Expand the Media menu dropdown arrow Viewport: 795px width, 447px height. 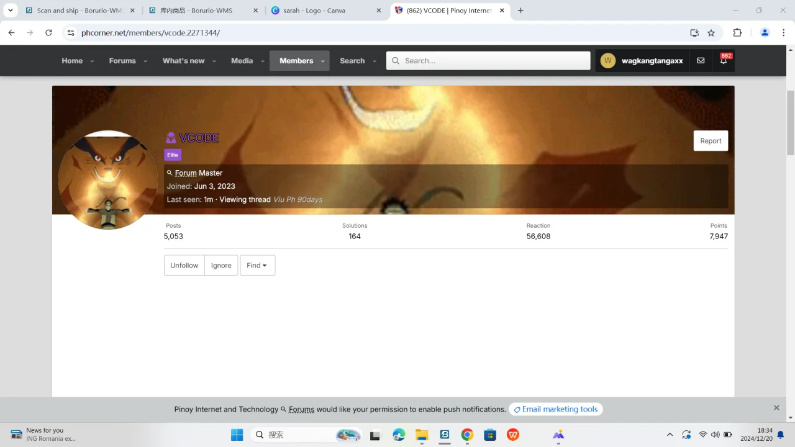point(263,61)
